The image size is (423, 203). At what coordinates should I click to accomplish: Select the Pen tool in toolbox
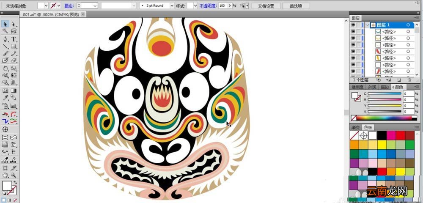point(5,39)
